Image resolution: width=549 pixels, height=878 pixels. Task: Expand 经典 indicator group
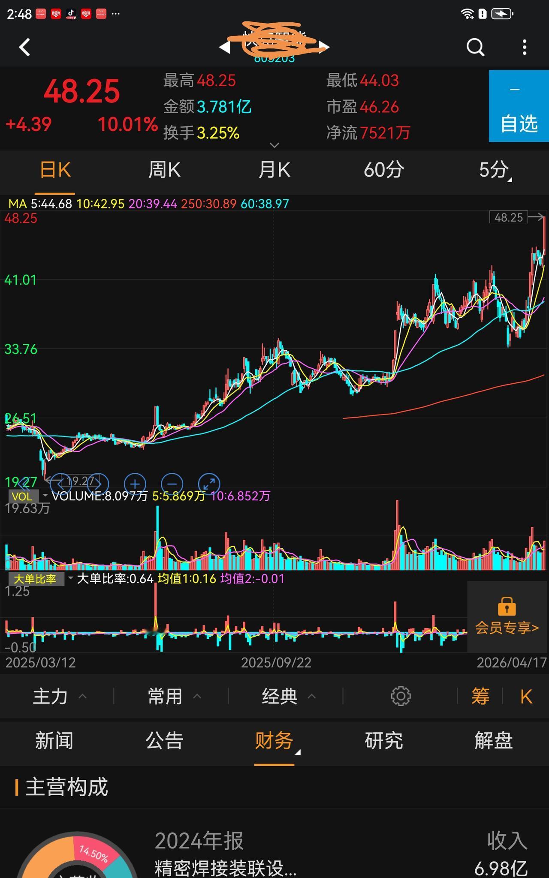point(289,696)
